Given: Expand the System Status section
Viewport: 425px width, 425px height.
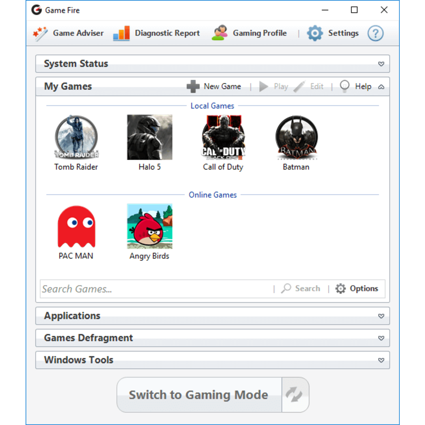Looking at the screenshot, I should click(381, 64).
